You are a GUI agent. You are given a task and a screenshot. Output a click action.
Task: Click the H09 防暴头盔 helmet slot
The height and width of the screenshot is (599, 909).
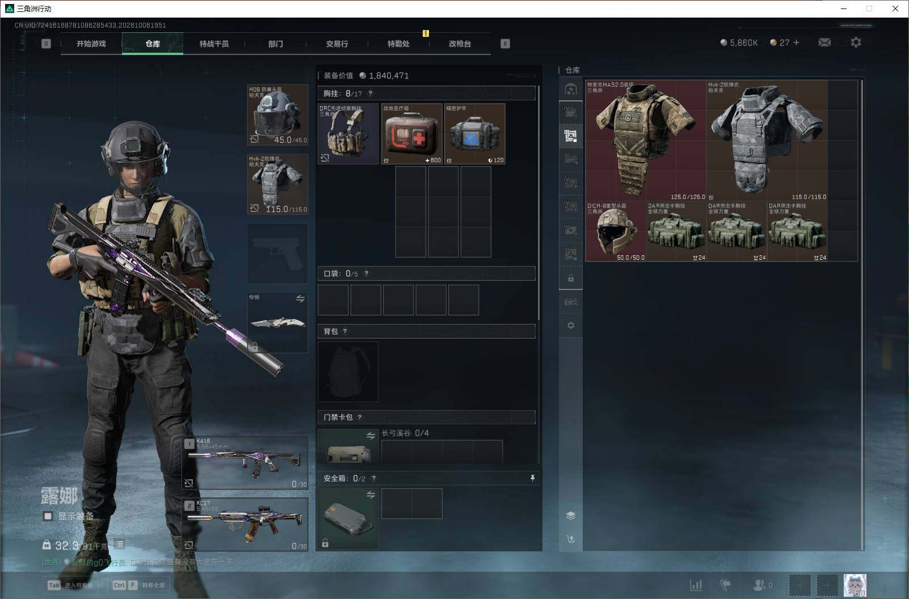point(278,115)
